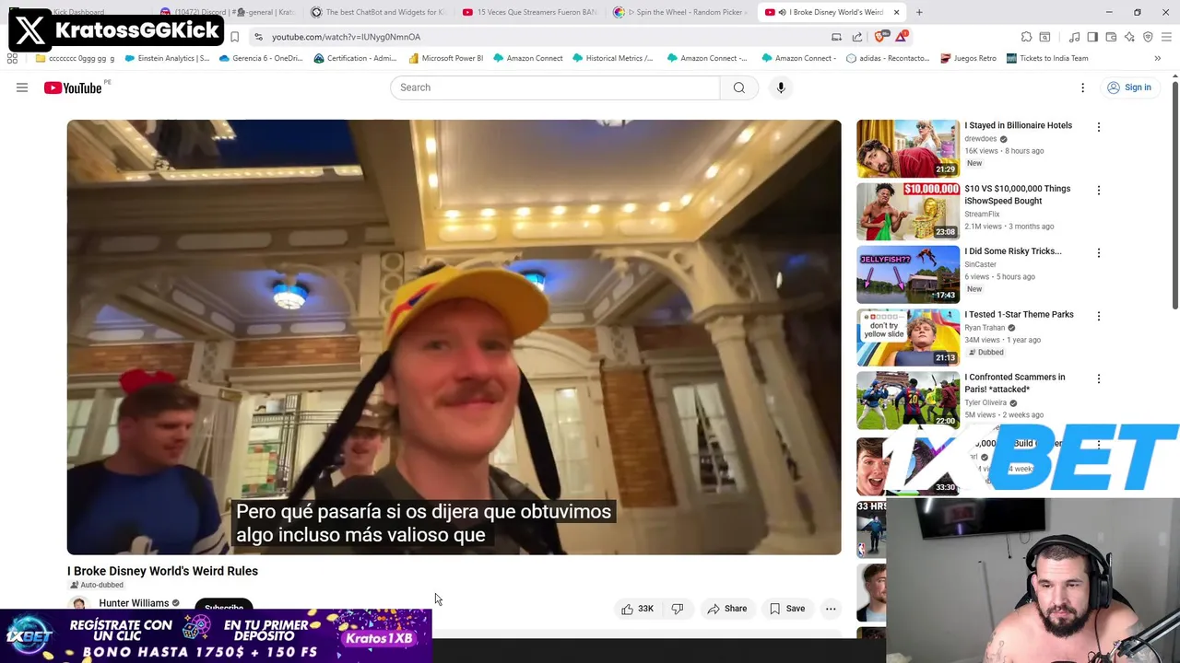Click the Share button under video
1180x663 pixels.
tap(726, 609)
